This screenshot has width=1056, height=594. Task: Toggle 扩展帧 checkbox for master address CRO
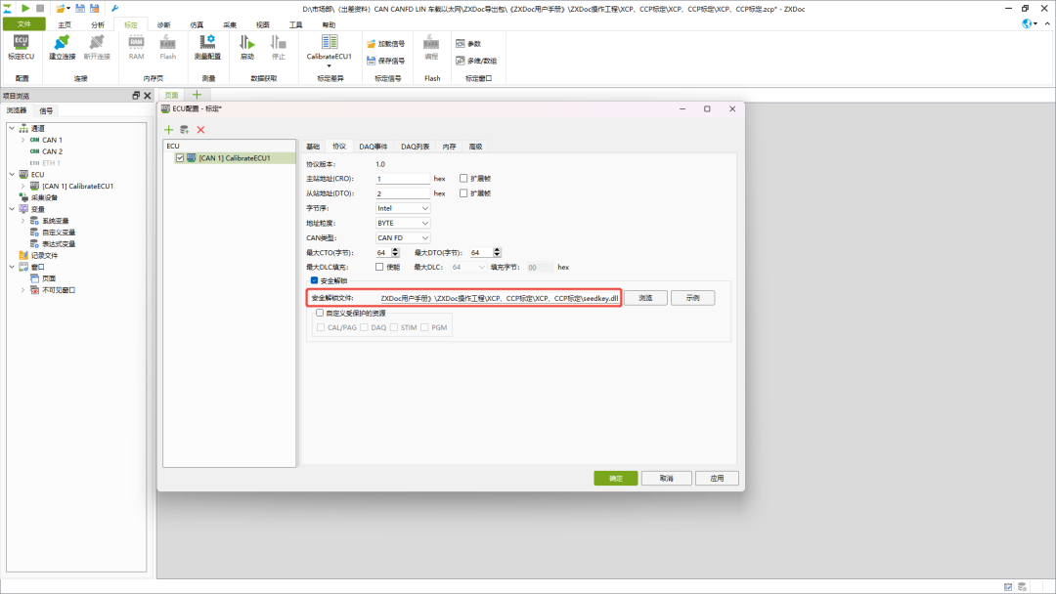[x=463, y=178]
